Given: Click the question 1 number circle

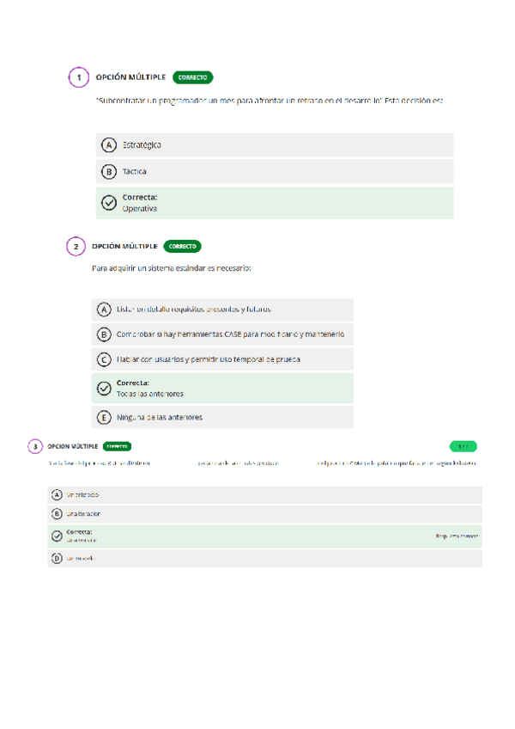Looking at the screenshot, I should click(78, 77).
